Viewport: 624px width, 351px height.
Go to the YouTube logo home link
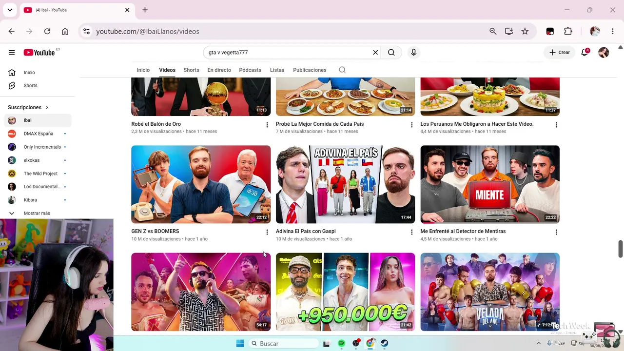coord(39,53)
